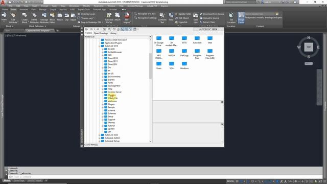
Task: Click the Set Location icon
Action: [231, 18]
